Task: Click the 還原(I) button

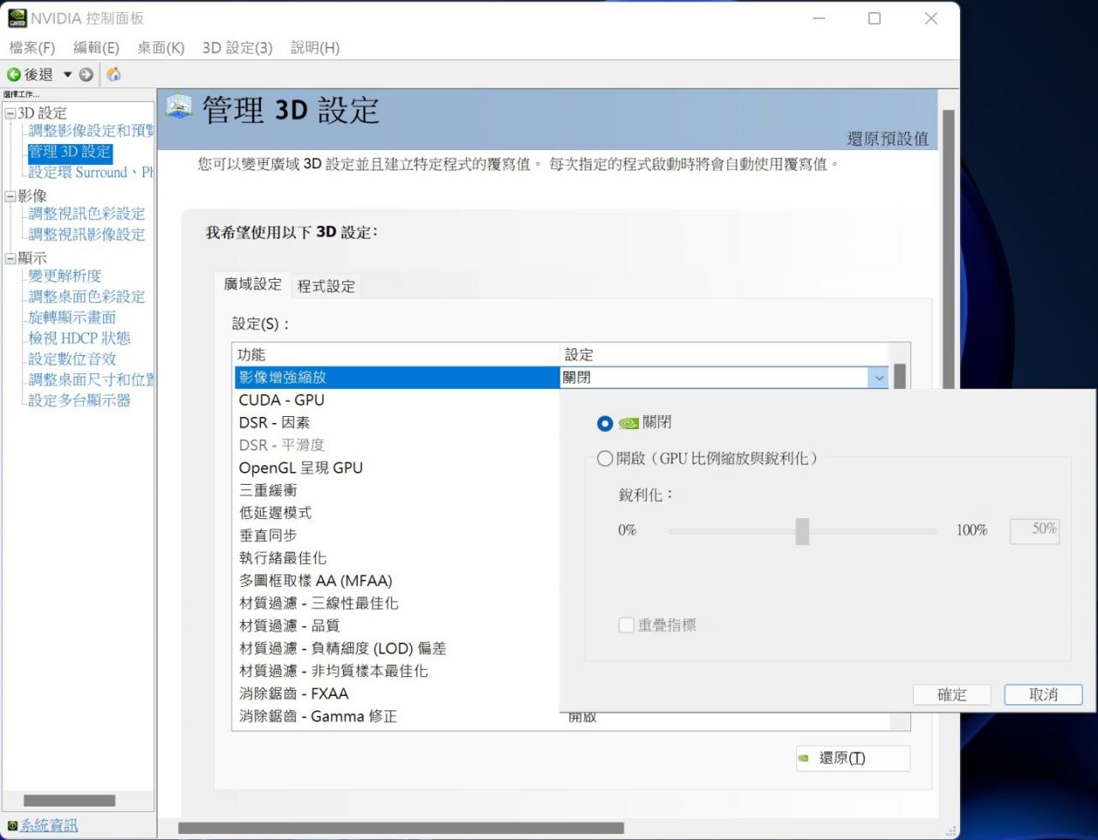Action: click(x=853, y=758)
